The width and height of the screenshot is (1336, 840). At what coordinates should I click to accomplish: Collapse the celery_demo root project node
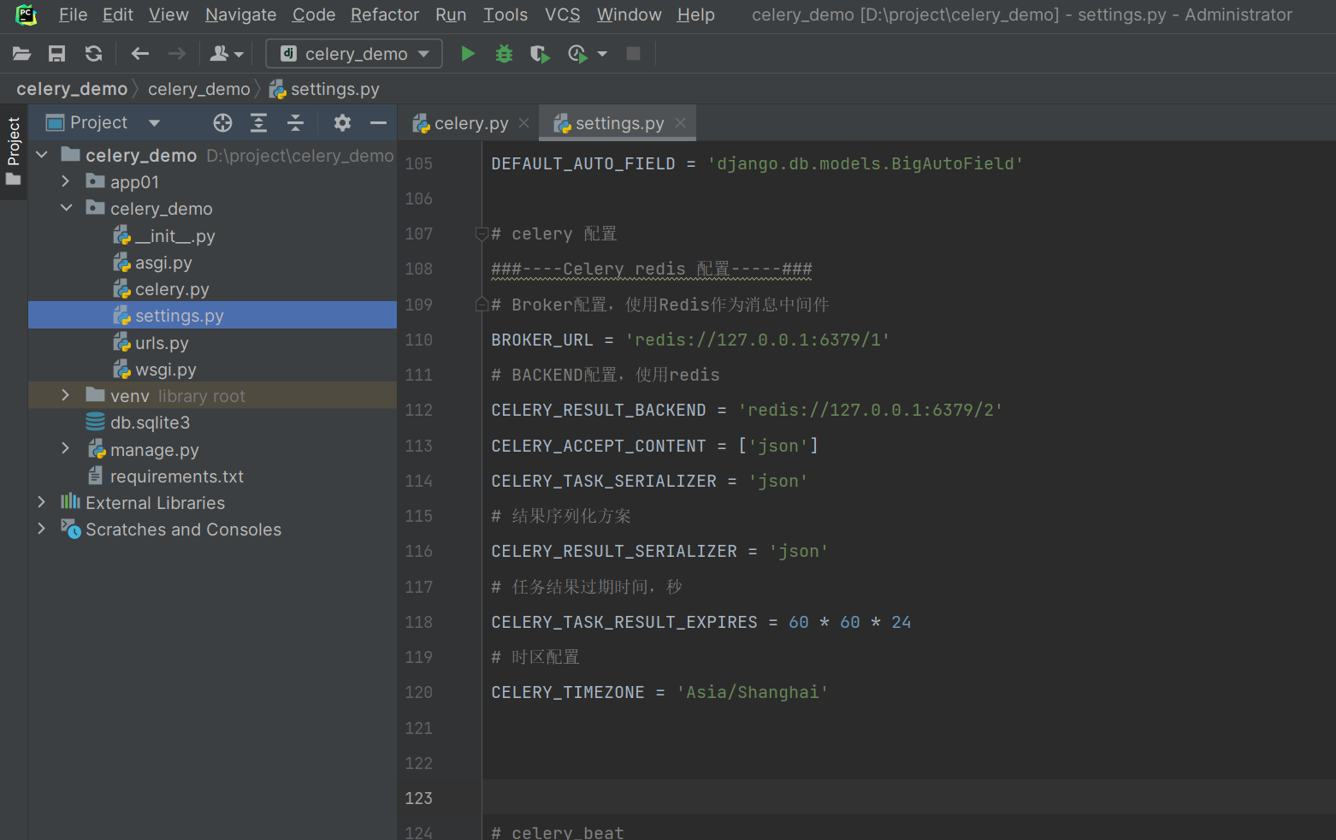[x=41, y=155]
